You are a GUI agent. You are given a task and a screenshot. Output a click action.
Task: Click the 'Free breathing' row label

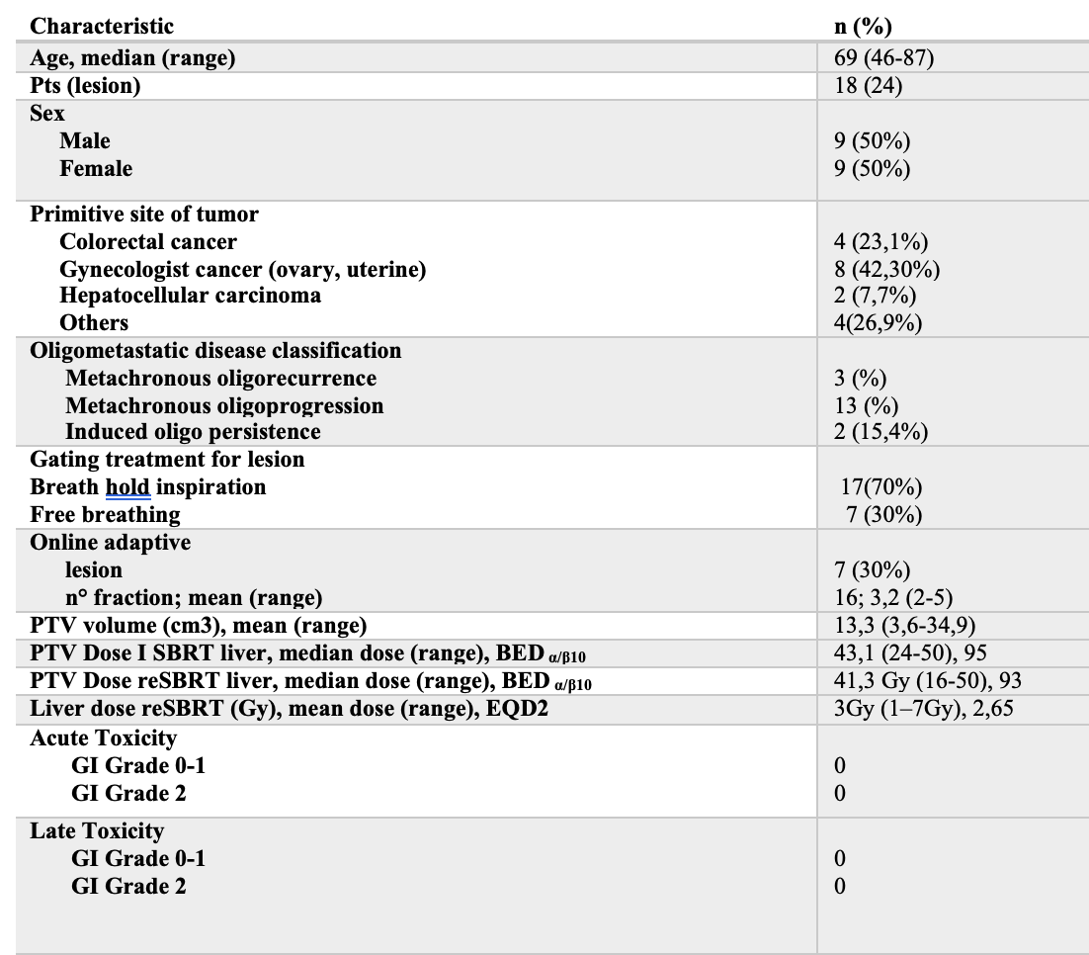[x=105, y=515]
